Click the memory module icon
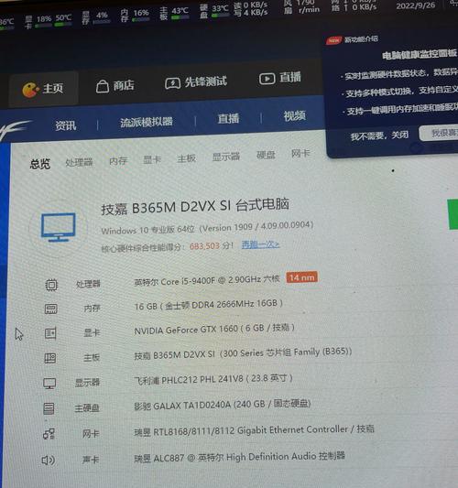 tap(51, 309)
